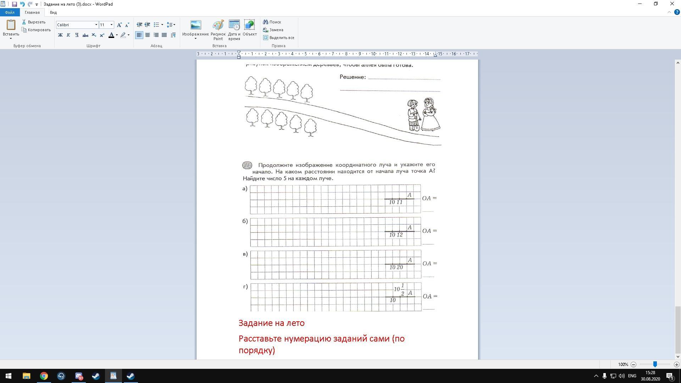Open the Файл menu

(x=10, y=12)
